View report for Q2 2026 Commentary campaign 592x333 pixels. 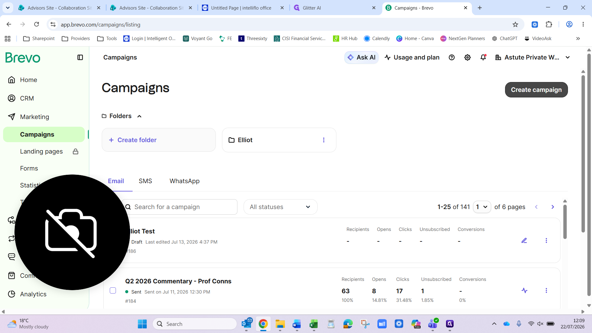524,290
